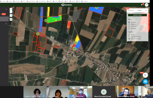Select Didac Masip Prats video tile
Viewport: 153px width, 98px height.
tap(81, 92)
